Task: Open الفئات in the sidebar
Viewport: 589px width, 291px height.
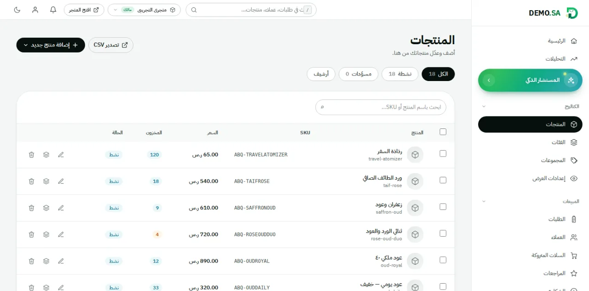Action: tap(530, 142)
